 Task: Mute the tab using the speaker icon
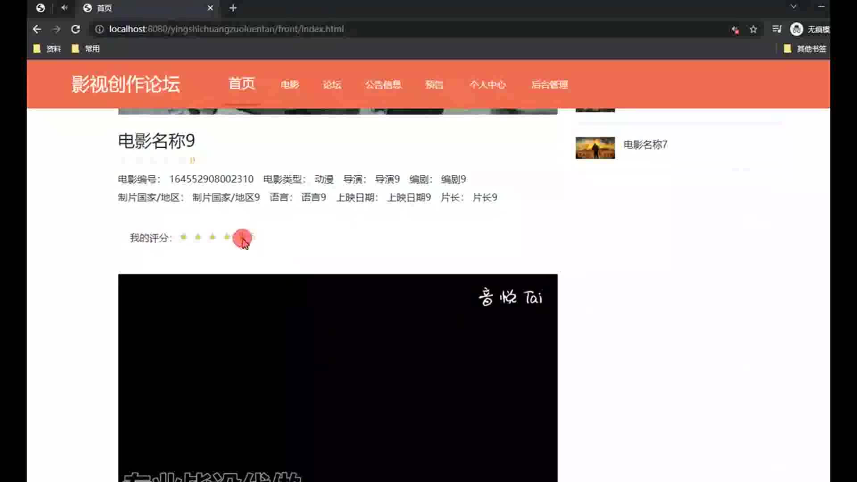(64, 8)
